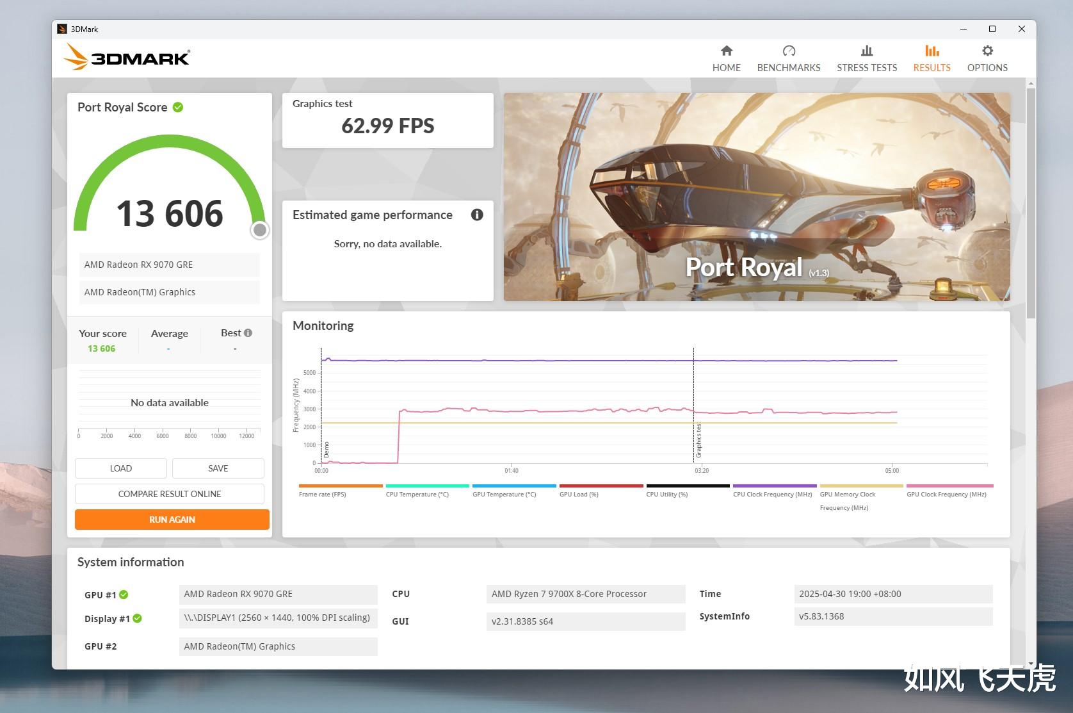Open BENCHMARKS via the gauge icon

(x=789, y=51)
